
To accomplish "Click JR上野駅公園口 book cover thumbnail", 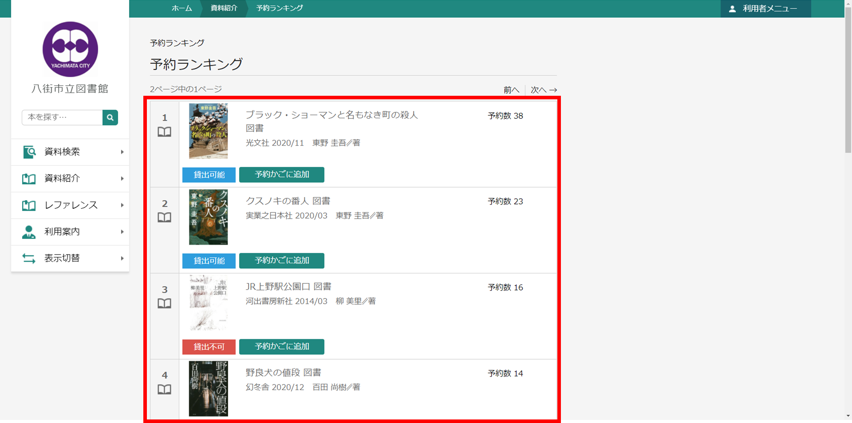I will click(208, 303).
